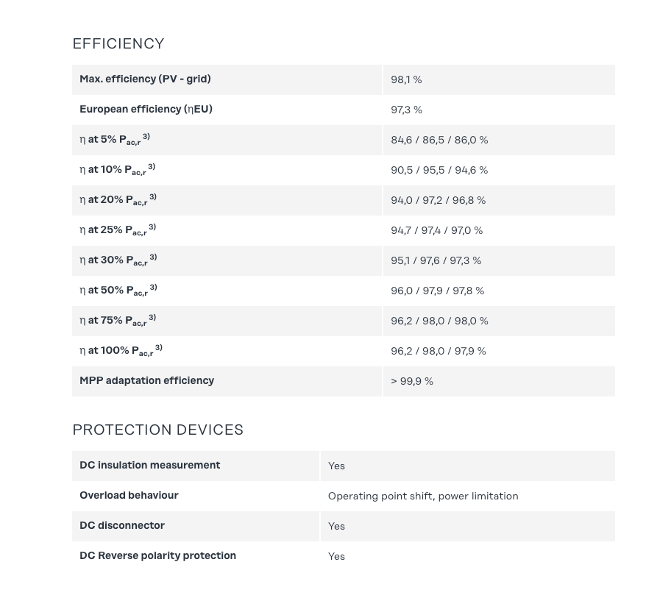Select the European efficiency (ηEU) label
The image size is (646, 598).
point(146,110)
